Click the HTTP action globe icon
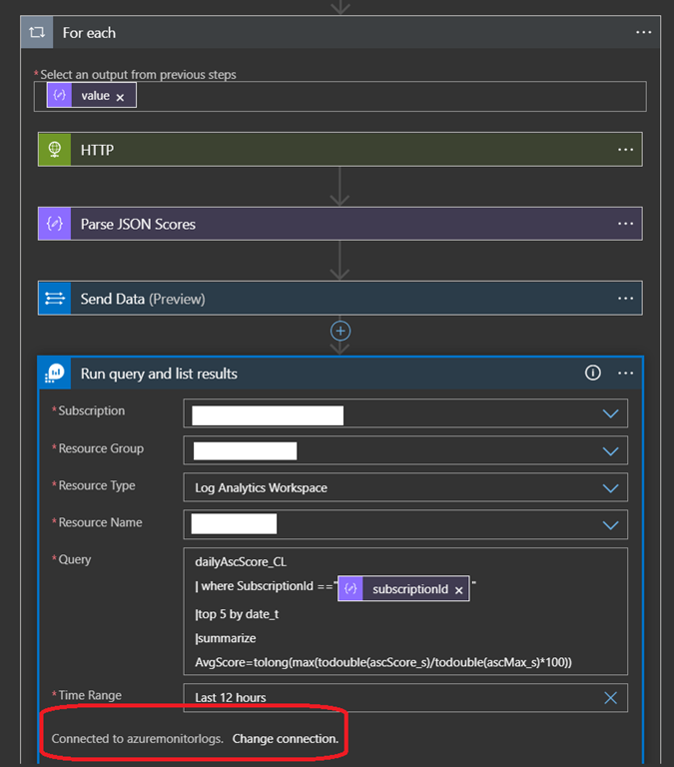674x767 pixels. click(54, 150)
